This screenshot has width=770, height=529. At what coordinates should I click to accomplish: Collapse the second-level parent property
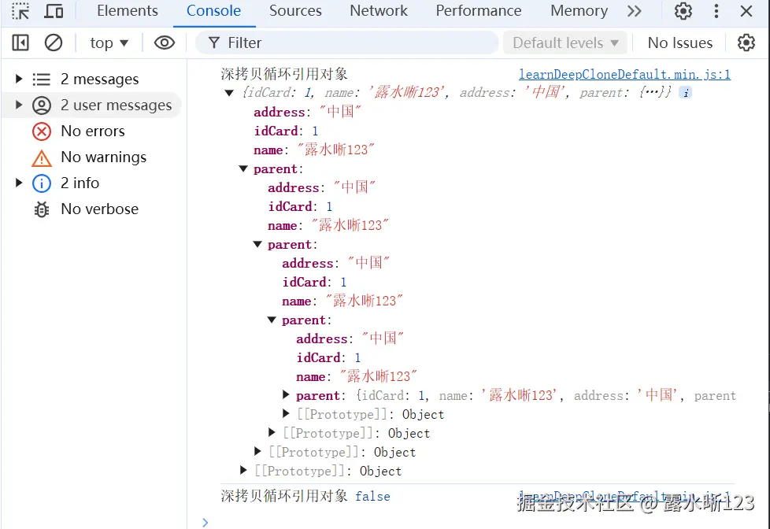pos(257,245)
